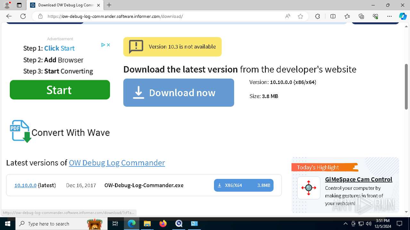410x230 pixels.
Task: Click the Q application taskbar icon
Action: tap(179, 224)
